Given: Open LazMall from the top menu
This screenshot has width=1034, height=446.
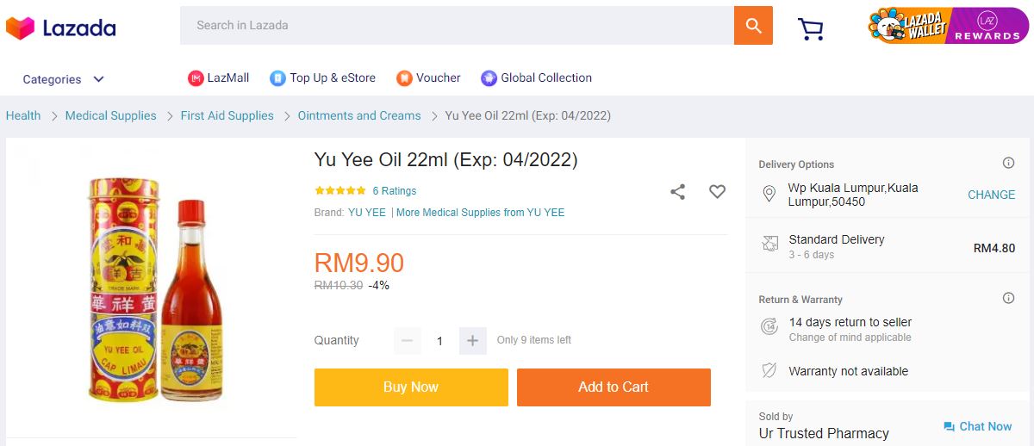Looking at the screenshot, I should pyautogui.click(x=219, y=78).
